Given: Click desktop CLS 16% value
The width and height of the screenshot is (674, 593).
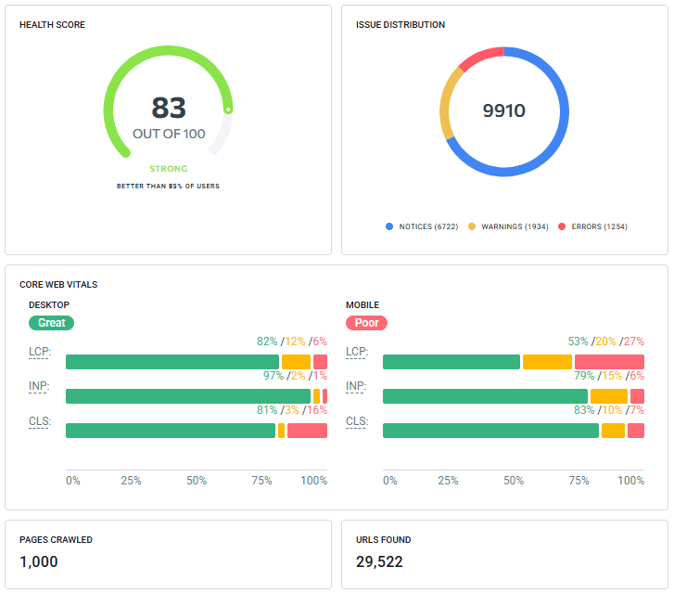Looking at the screenshot, I should click(317, 410).
